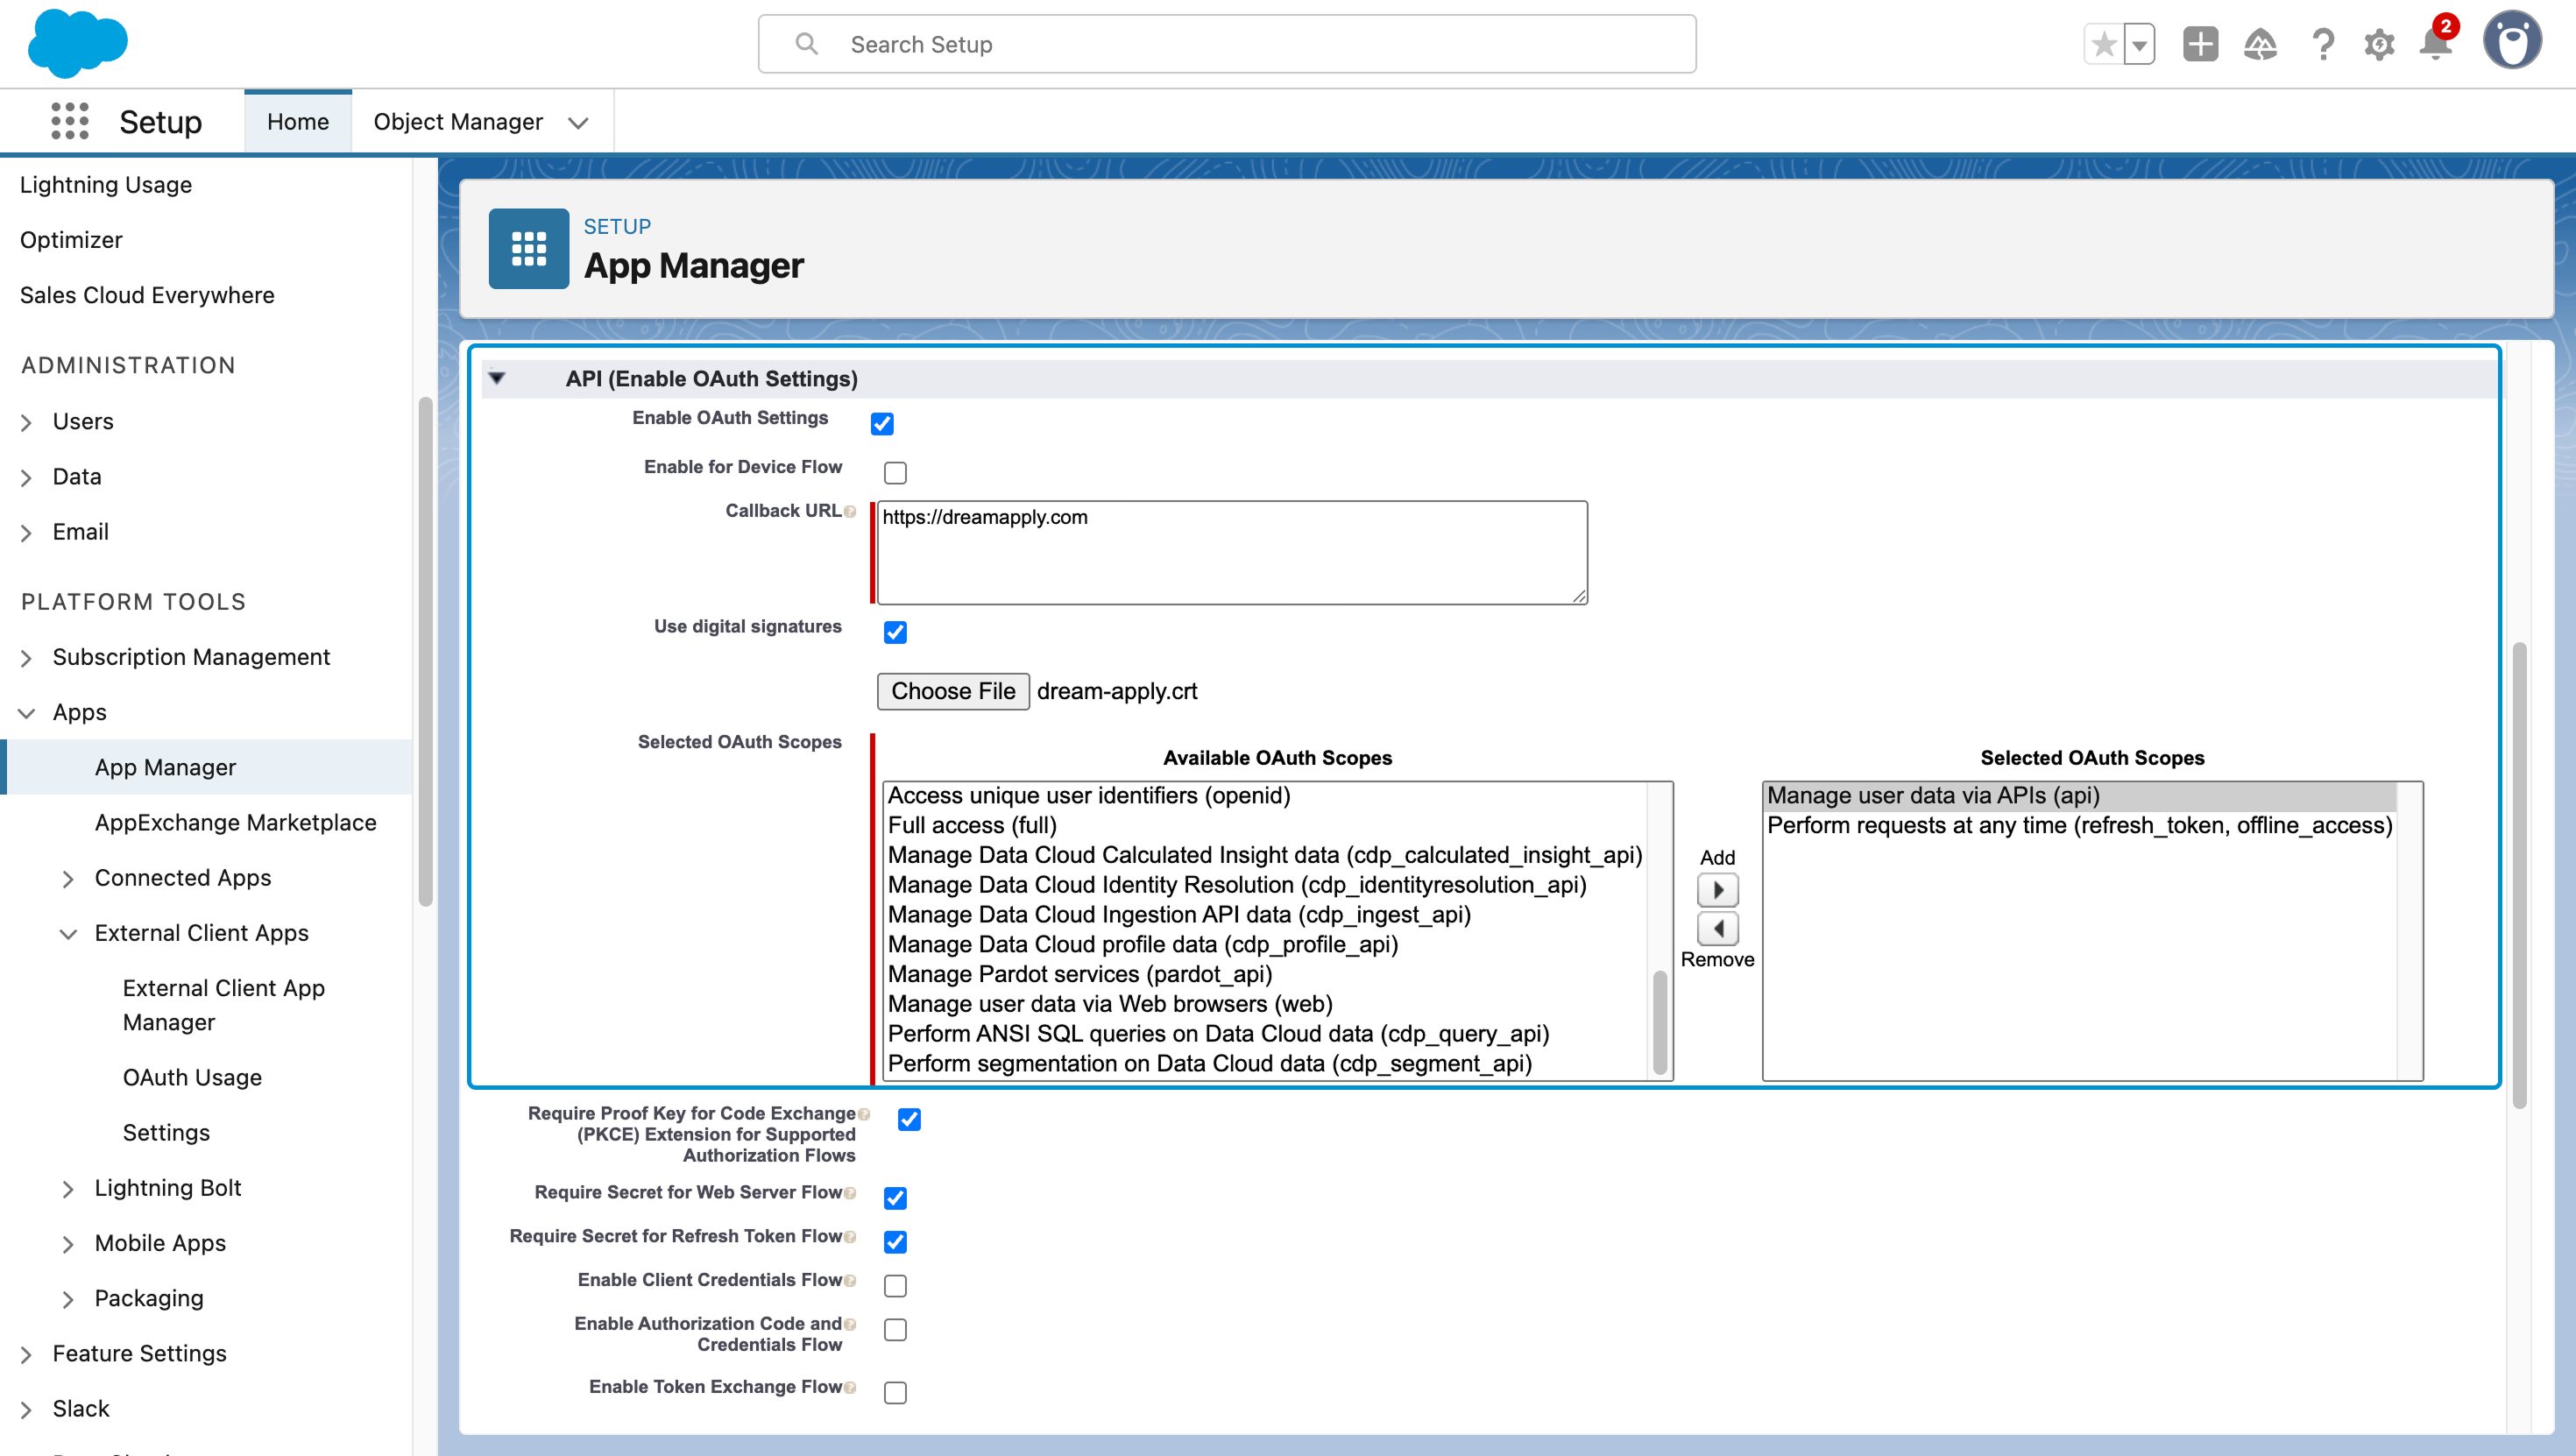Toggle Enable OAuth Settings checkbox
This screenshot has height=1456, width=2576.
point(882,424)
